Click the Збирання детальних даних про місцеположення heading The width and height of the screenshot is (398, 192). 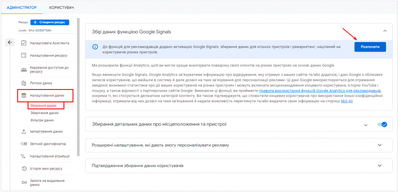coord(159,124)
